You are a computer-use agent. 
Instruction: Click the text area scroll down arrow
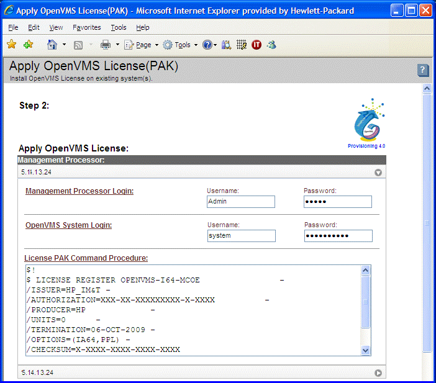pyautogui.click(x=365, y=350)
